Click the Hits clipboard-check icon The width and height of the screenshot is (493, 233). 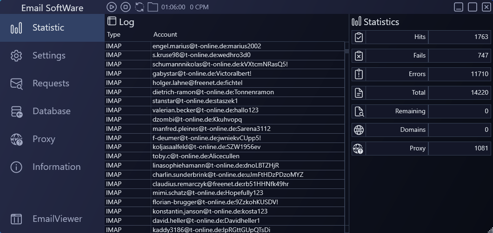[x=359, y=37]
